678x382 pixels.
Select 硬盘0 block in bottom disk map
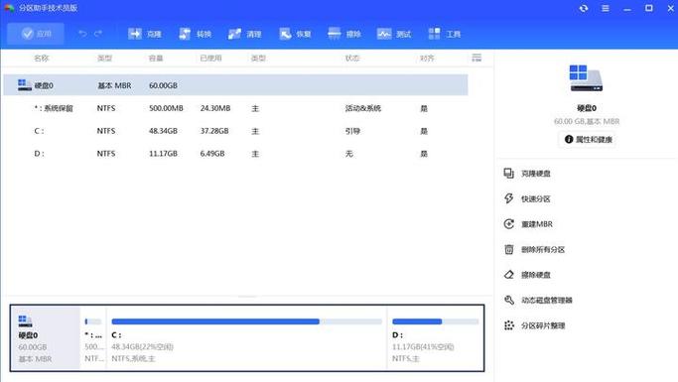pyautogui.click(x=46, y=338)
